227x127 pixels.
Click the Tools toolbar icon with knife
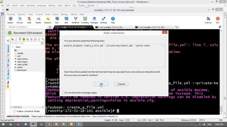pos(29,20)
